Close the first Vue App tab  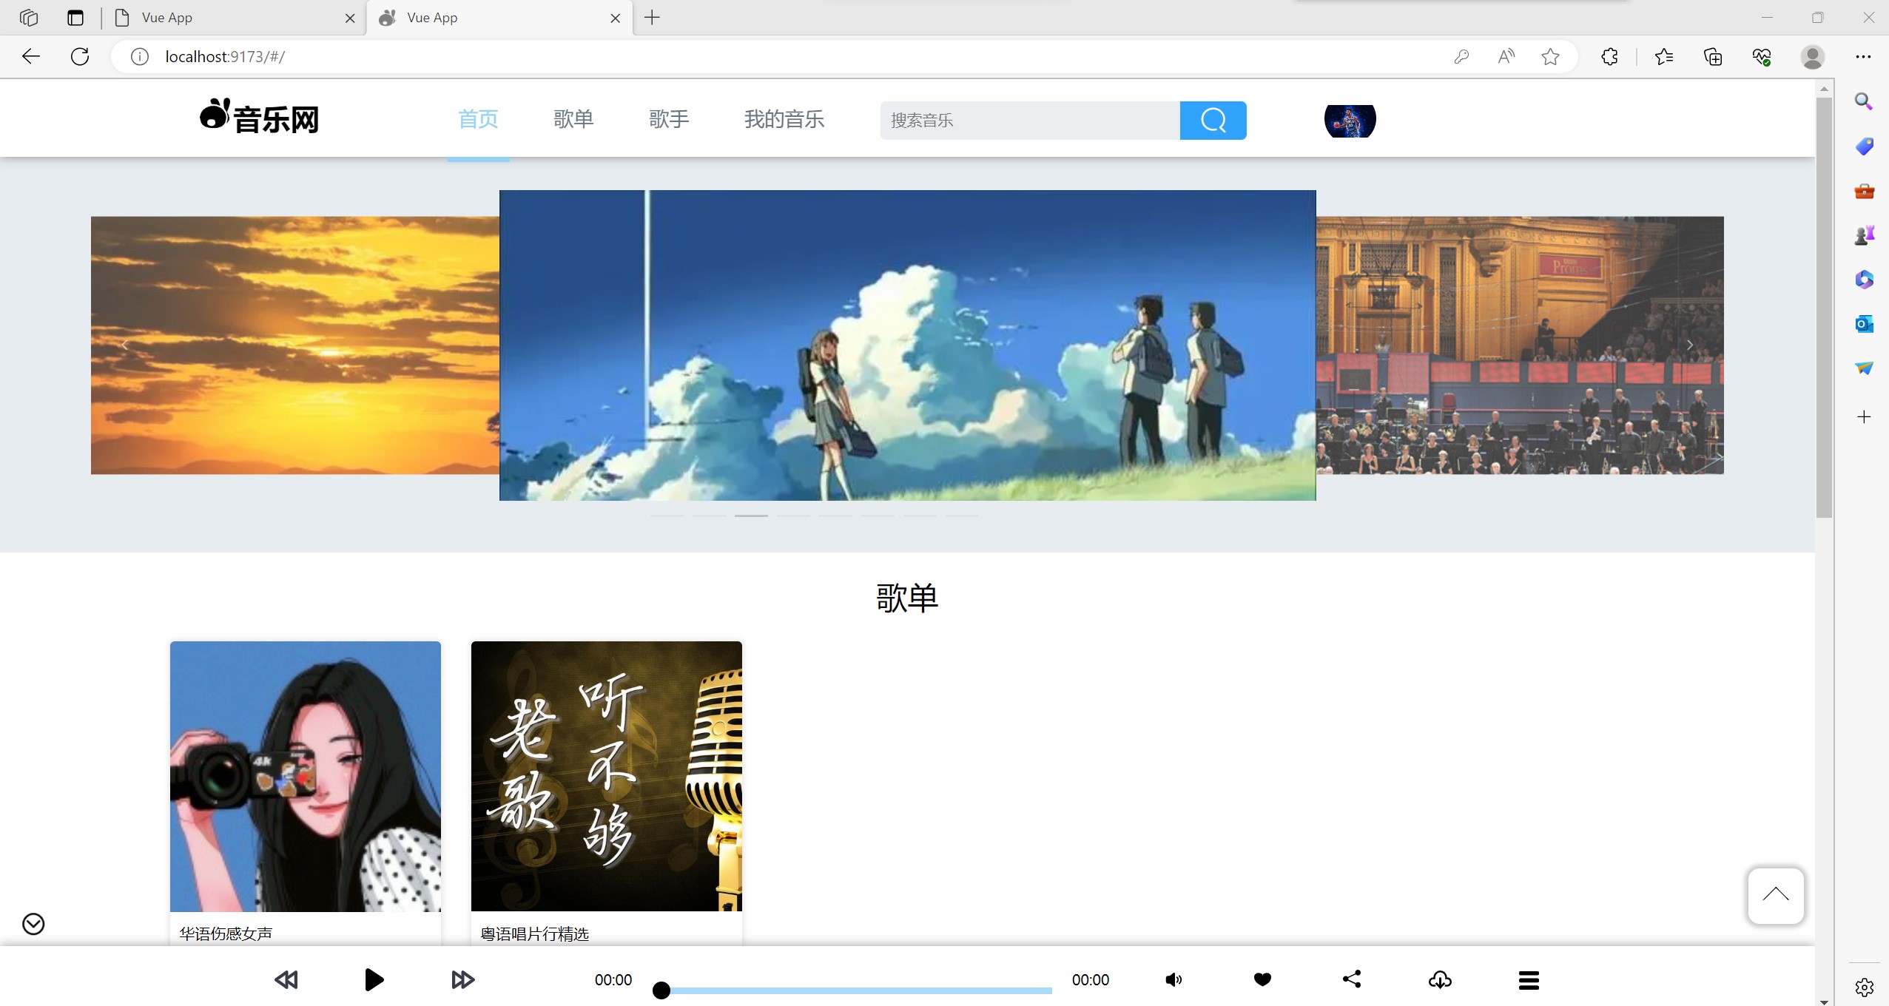coord(350,18)
